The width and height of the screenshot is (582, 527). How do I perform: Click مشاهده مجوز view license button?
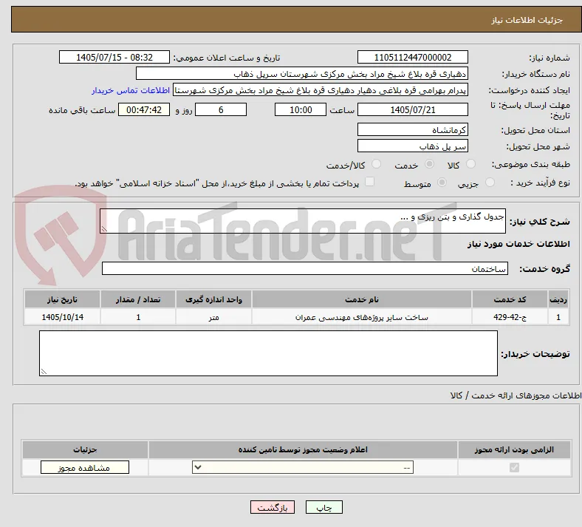pyautogui.click(x=85, y=467)
